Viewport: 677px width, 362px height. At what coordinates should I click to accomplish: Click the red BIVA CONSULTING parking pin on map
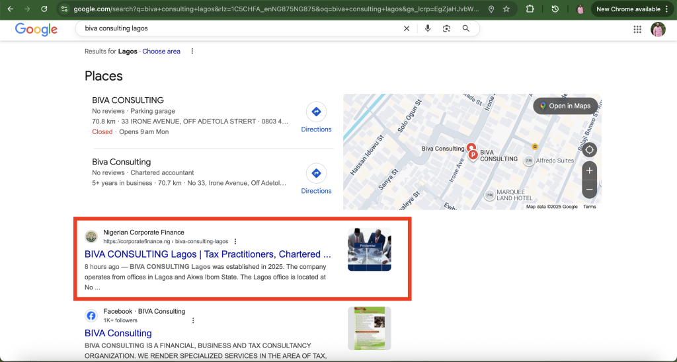click(473, 155)
